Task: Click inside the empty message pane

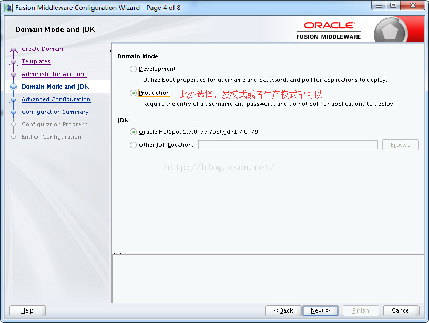Action: (x=268, y=278)
